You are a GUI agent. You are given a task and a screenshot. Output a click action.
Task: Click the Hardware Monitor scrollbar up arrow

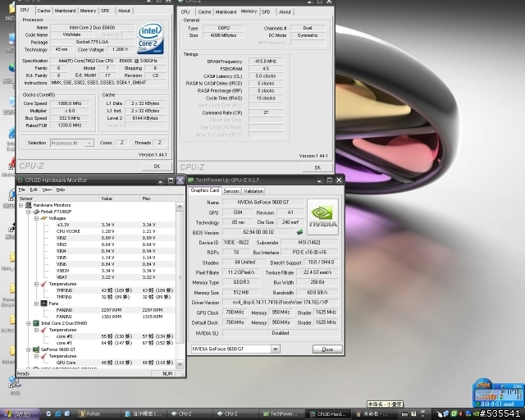pos(180,207)
